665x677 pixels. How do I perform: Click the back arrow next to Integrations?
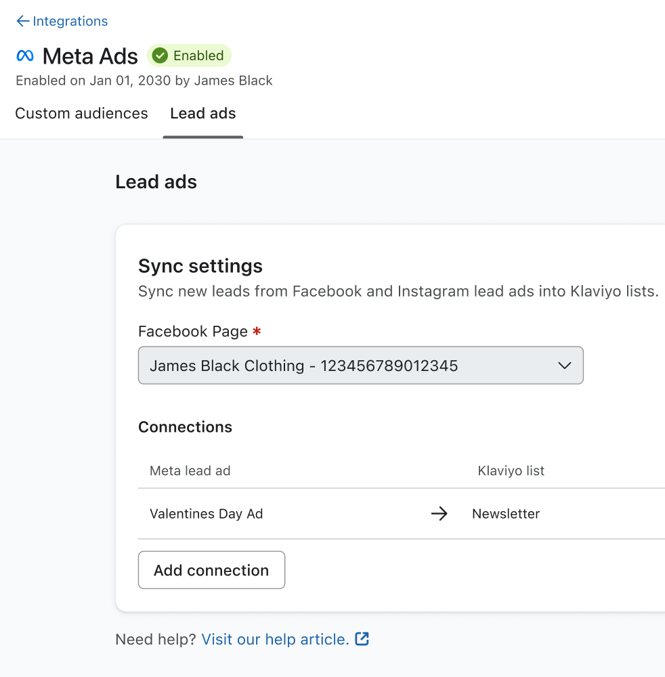point(22,21)
